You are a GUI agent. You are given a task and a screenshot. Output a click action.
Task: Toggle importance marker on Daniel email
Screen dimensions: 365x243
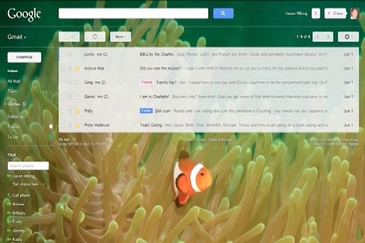pyautogui.click(x=77, y=97)
